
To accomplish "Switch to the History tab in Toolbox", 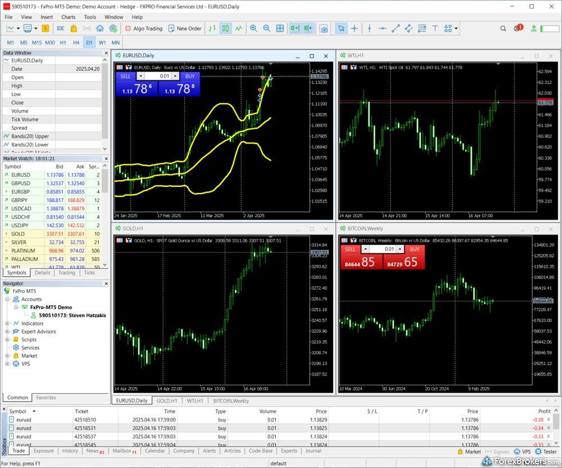I will (70, 451).
